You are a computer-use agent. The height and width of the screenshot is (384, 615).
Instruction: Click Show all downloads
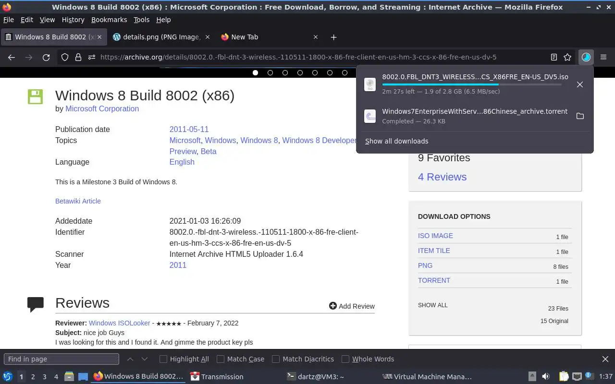396,141
